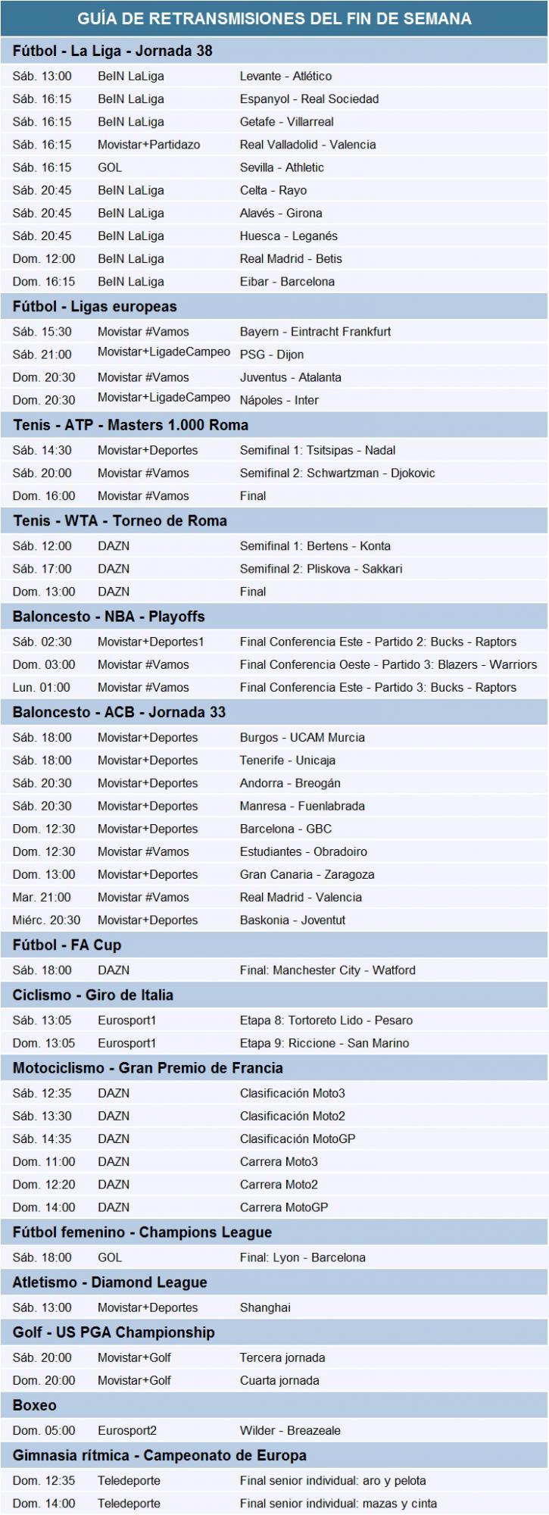This screenshot has width=549, height=1515.
Task: Click the Movistar+Partidazo channel name
Action: [149, 145]
